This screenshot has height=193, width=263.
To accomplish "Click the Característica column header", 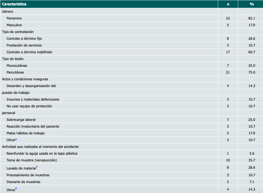I will click(14, 4).
